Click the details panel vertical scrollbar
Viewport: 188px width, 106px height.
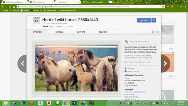(160, 83)
